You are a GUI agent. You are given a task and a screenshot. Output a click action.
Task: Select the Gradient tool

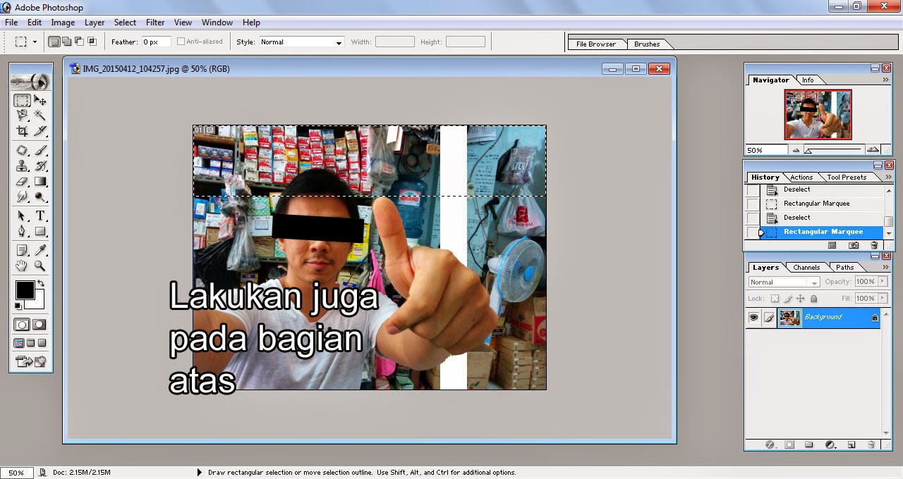click(x=40, y=182)
